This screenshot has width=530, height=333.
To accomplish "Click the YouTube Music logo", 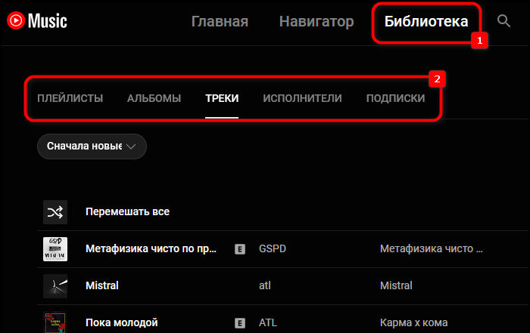I will click(37, 21).
